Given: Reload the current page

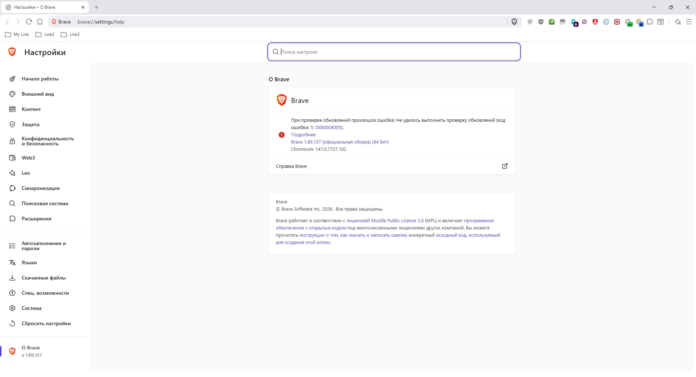Looking at the screenshot, I should (29, 22).
